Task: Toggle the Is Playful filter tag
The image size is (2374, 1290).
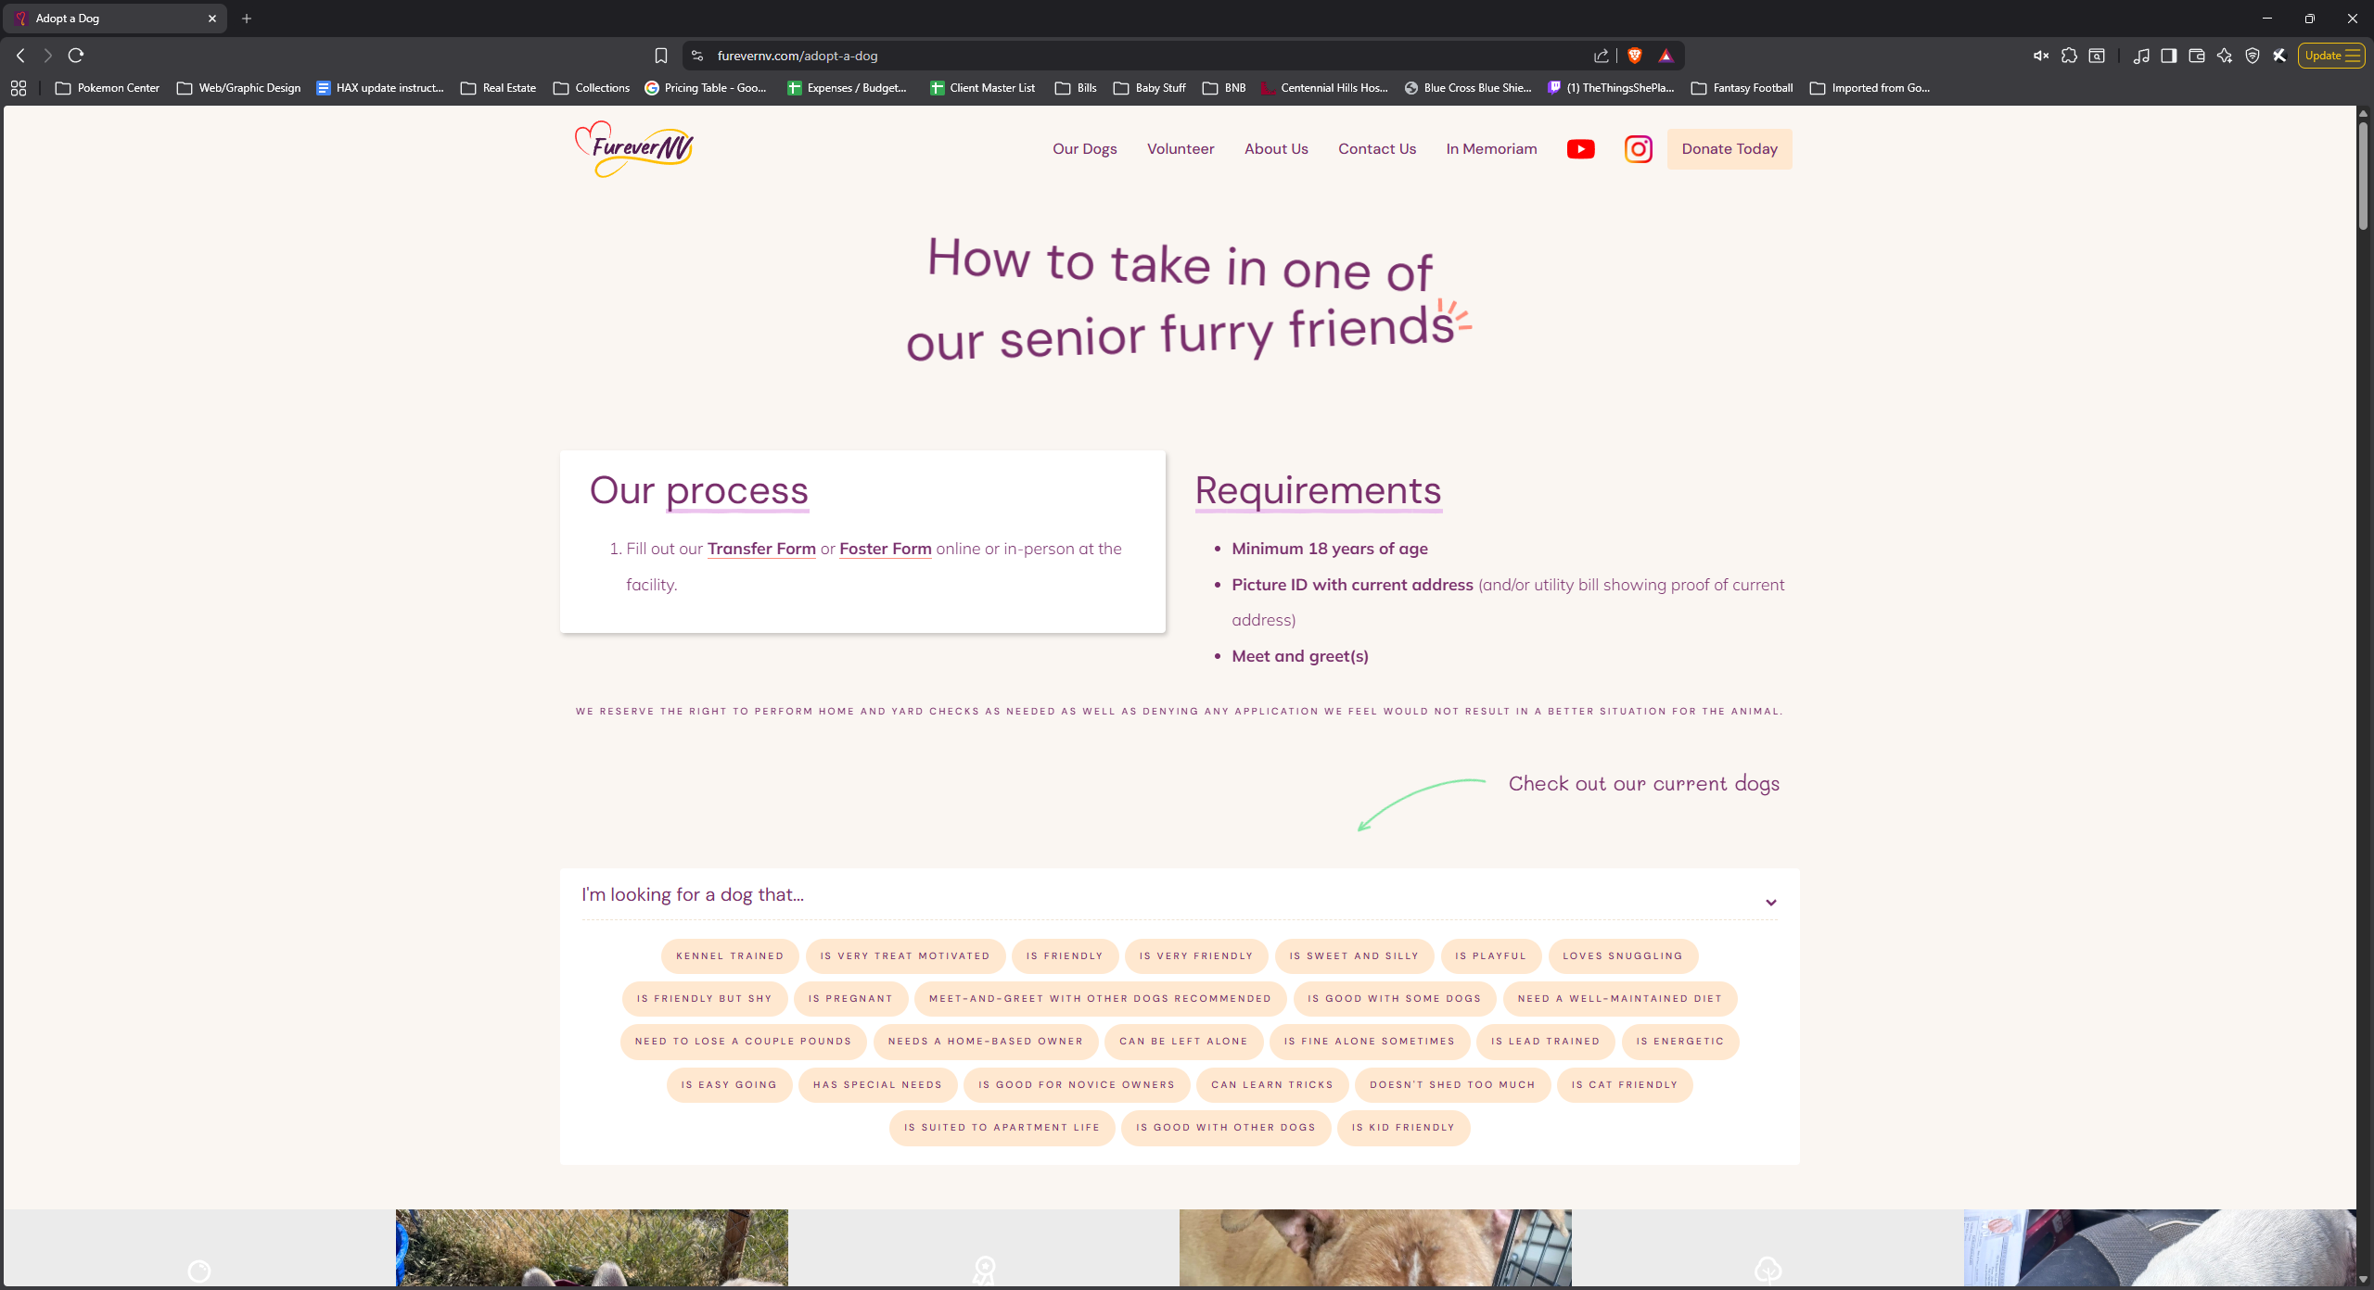Action: (1490, 956)
